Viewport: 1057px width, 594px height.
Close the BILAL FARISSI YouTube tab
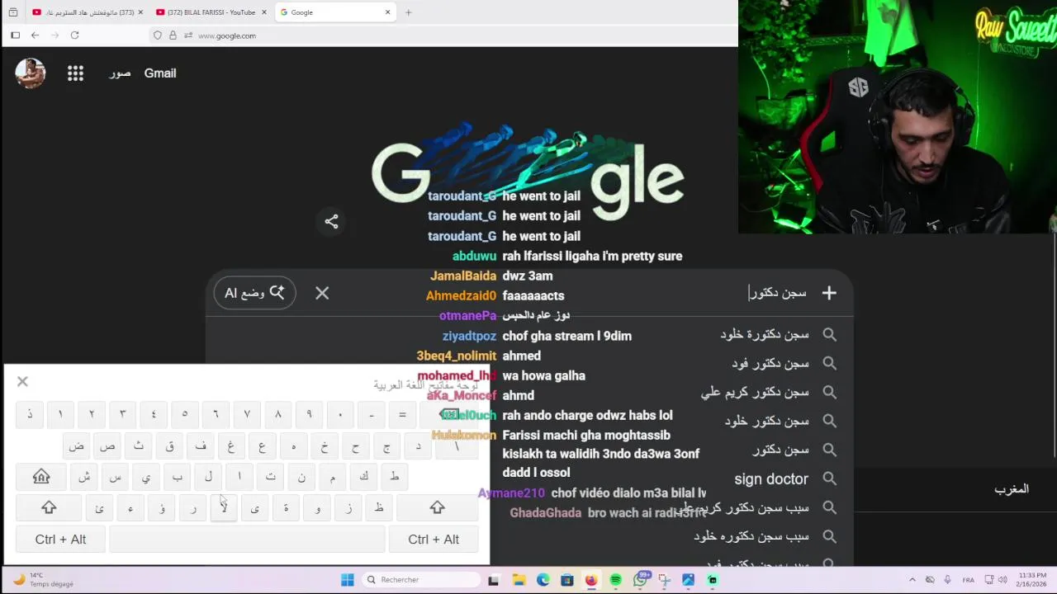[264, 12]
